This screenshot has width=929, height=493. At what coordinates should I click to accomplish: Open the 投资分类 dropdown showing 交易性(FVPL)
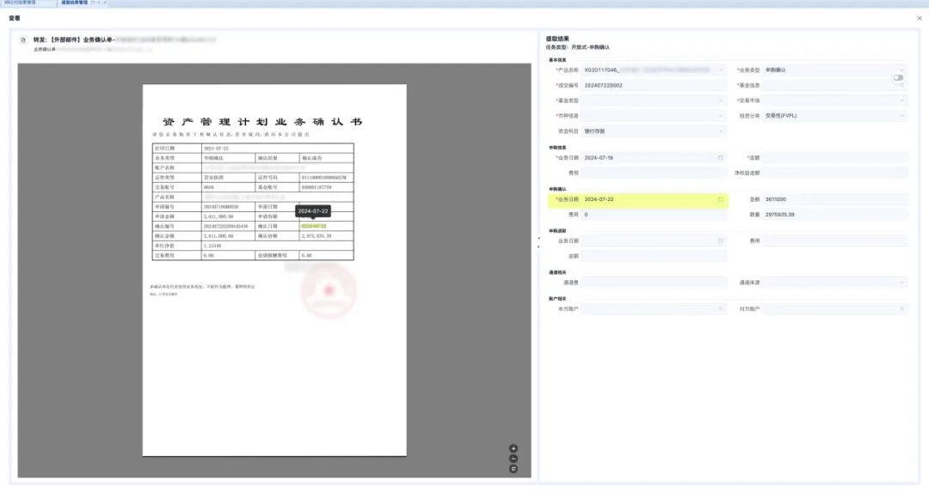pyautogui.click(x=834, y=116)
